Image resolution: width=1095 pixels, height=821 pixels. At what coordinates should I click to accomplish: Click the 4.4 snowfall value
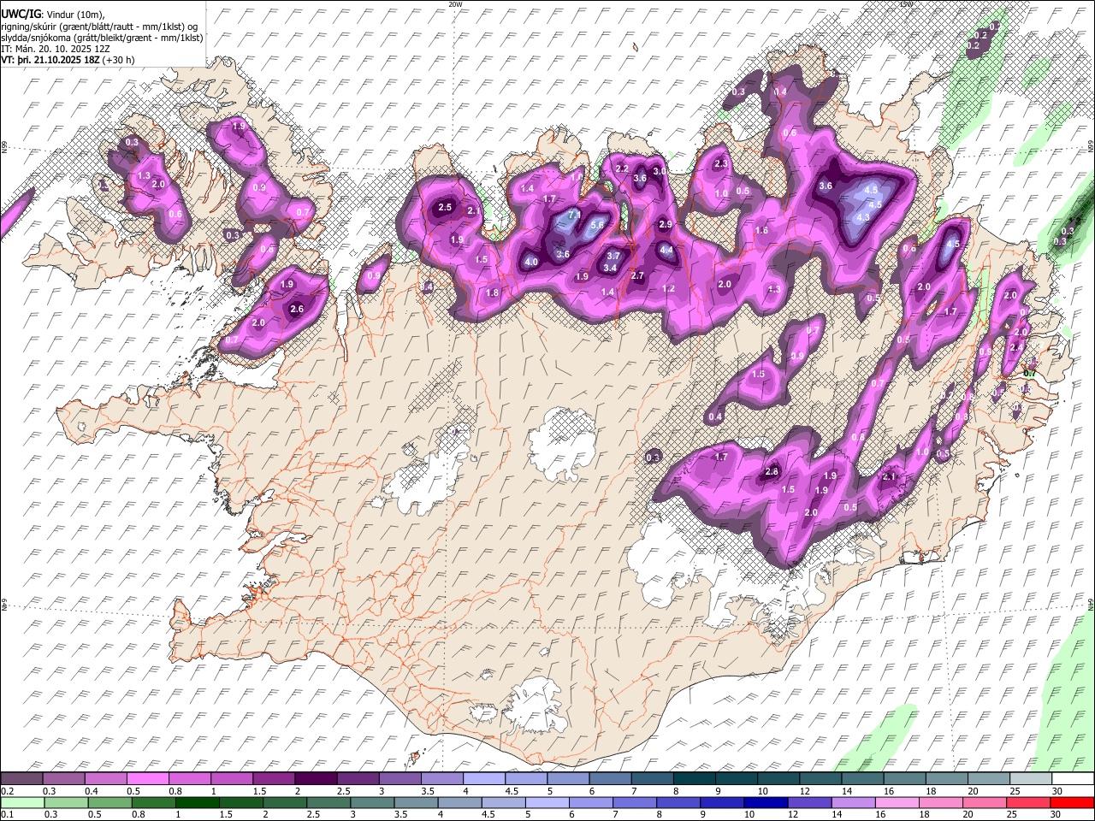click(667, 251)
